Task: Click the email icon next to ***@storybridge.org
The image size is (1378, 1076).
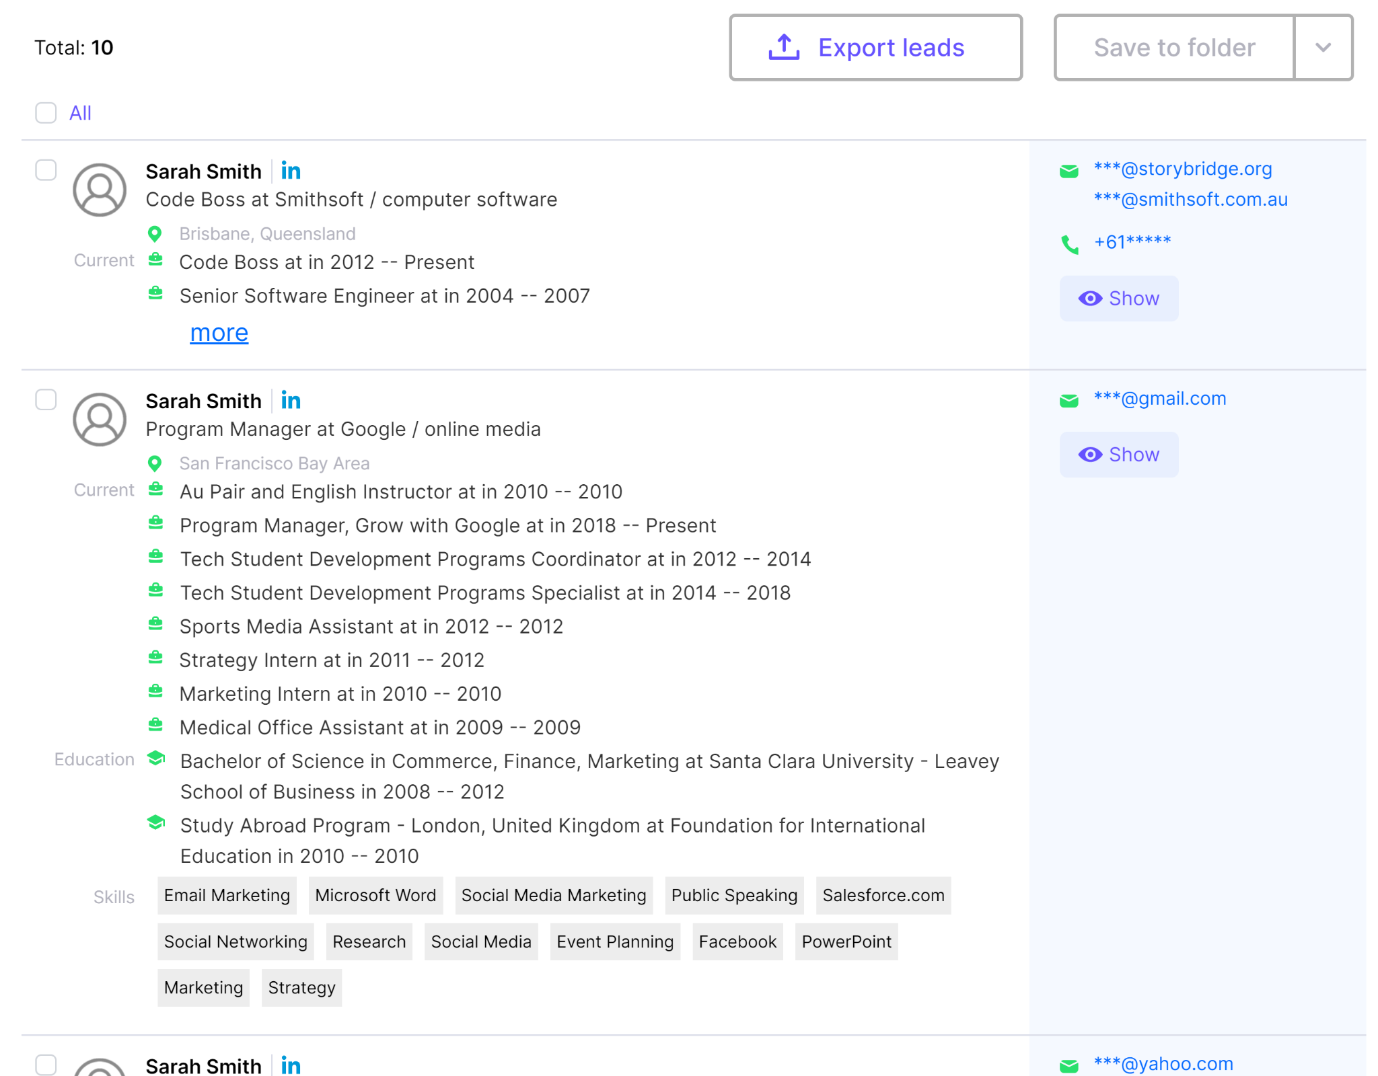Action: click(x=1069, y=170)
